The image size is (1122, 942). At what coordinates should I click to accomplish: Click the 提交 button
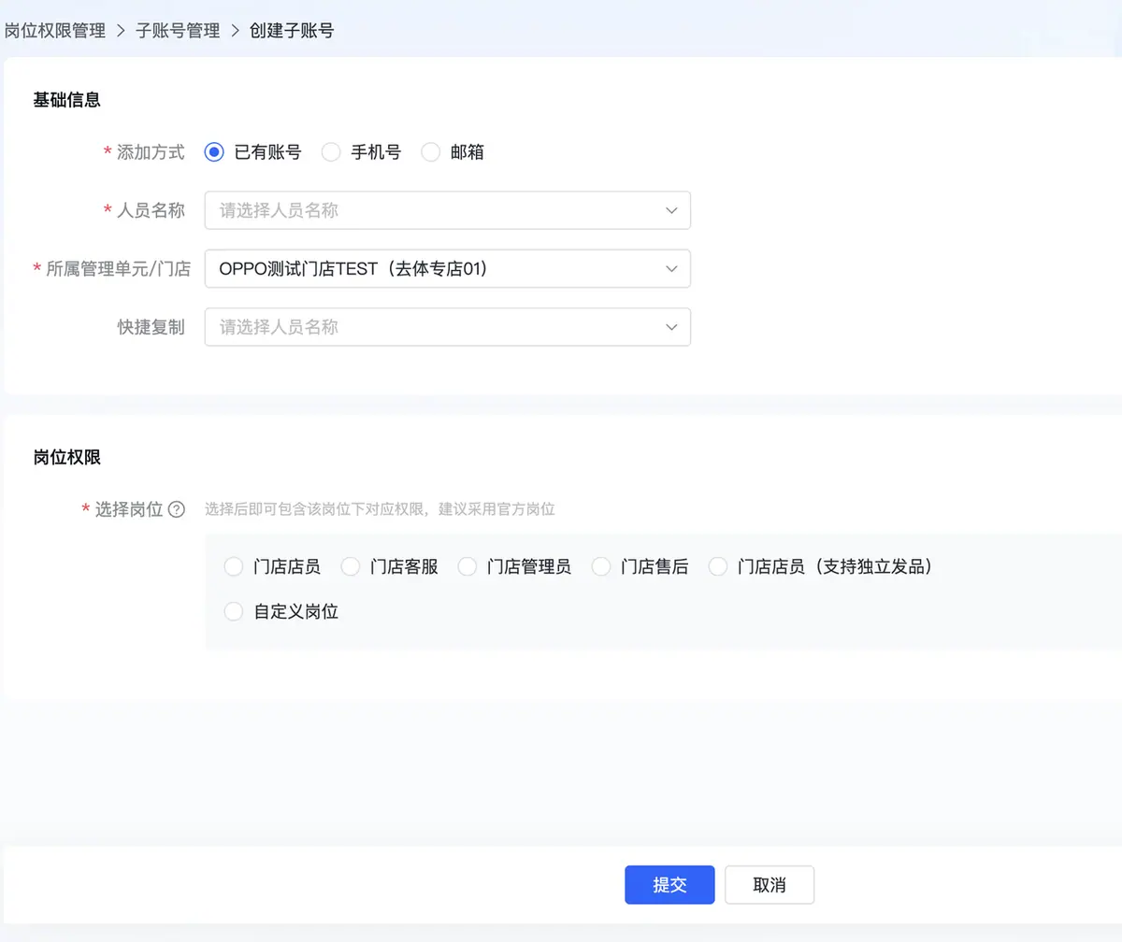point(669,885)
